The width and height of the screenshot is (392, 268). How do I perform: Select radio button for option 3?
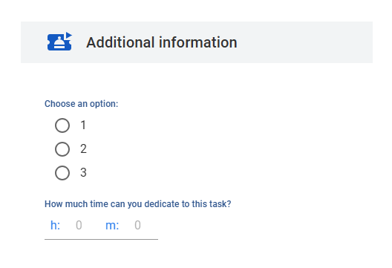click(62, 173)
